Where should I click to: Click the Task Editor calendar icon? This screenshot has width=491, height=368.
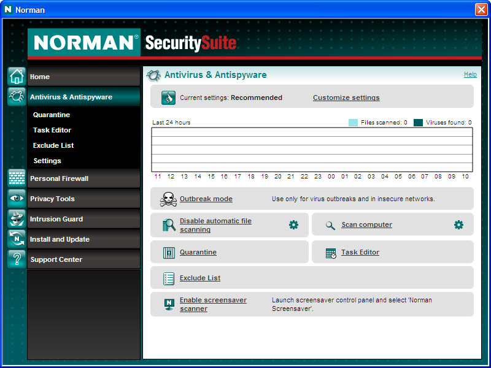(331, 253)
